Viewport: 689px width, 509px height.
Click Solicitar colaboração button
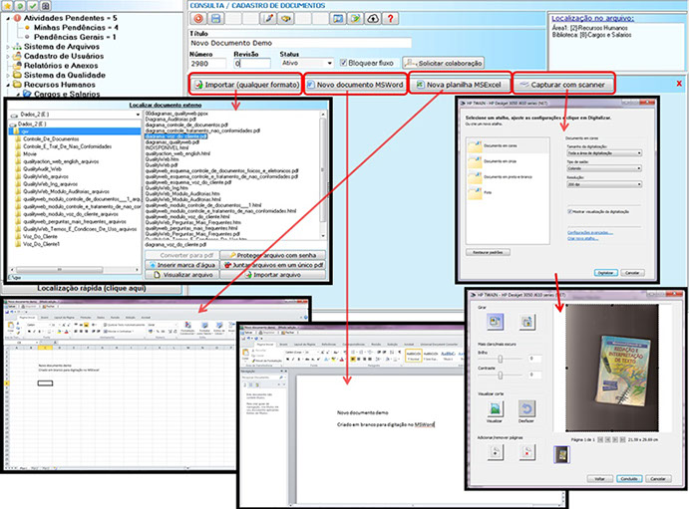point(451,63)
